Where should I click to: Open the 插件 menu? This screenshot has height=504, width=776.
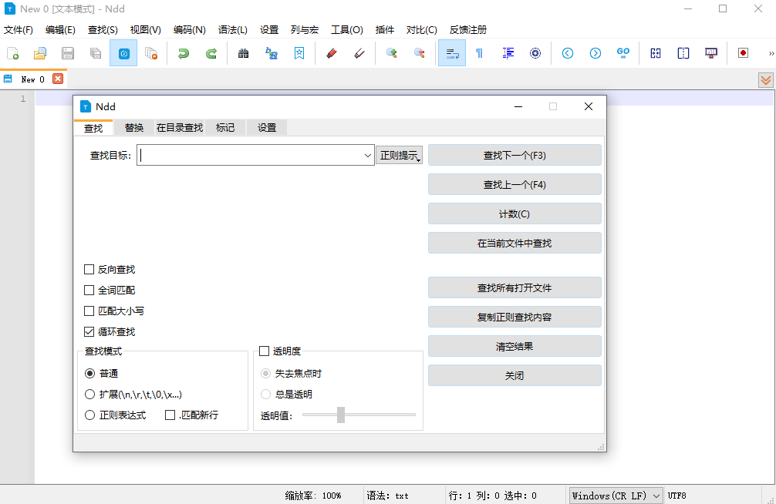coord(385,30)
